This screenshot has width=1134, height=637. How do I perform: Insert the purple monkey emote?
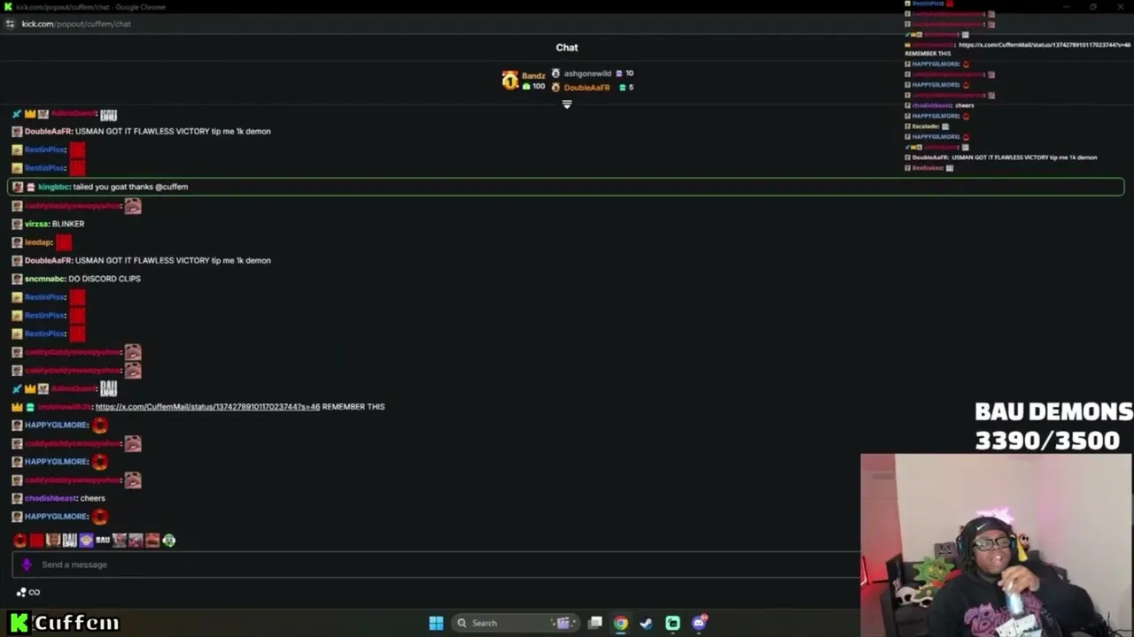coord(86,541)
